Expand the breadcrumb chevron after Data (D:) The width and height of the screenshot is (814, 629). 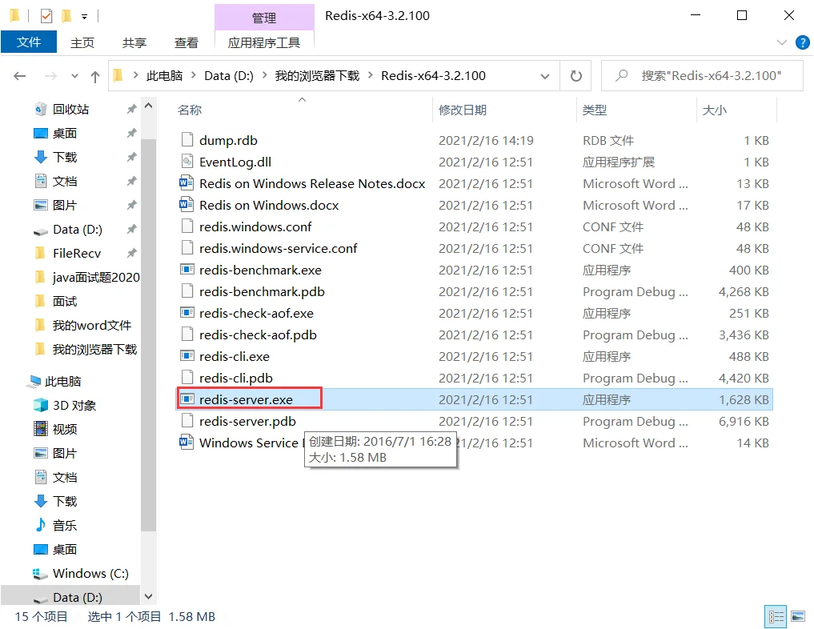coord(264,76)
